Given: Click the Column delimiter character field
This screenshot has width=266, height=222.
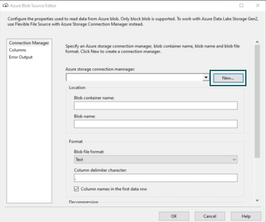Looking at the screenshot, I should coord(156,178).
